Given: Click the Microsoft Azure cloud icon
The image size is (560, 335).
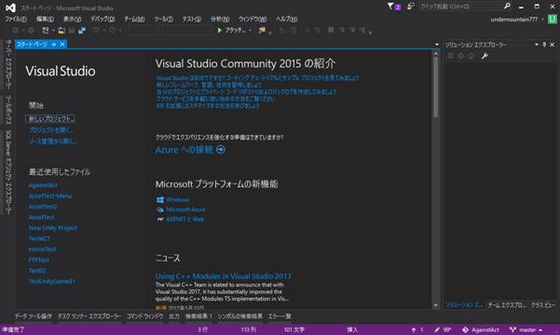Looking at the screenshot, I should [160, 209].
